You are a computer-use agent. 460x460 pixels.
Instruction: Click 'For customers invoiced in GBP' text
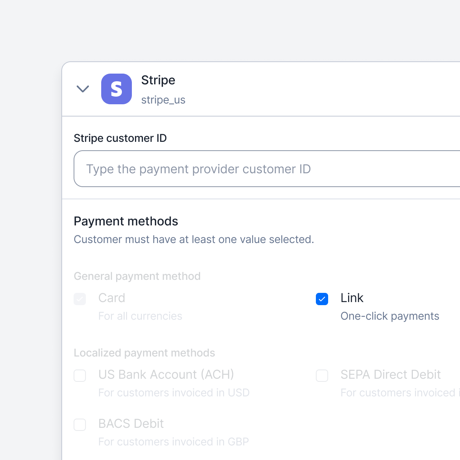coord(174,442)
